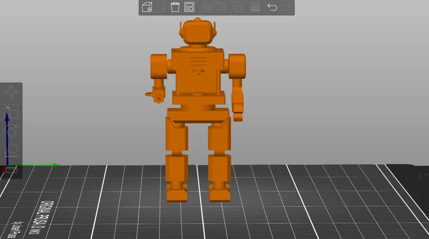429x239 pixels.
Task: Toggle variable layer height editing icon
Action: [255, 7]
